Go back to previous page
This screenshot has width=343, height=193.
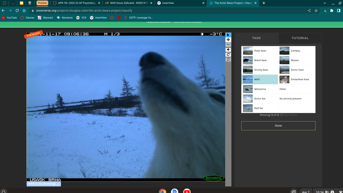pos(3,11)
